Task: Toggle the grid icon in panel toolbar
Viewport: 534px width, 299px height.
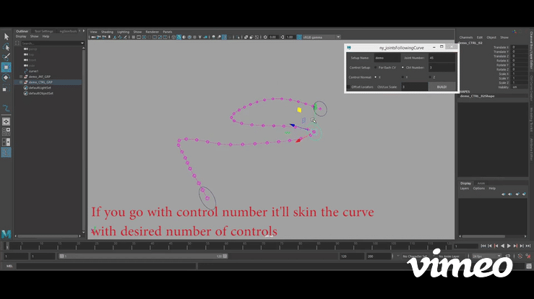Action: (134, 37)
